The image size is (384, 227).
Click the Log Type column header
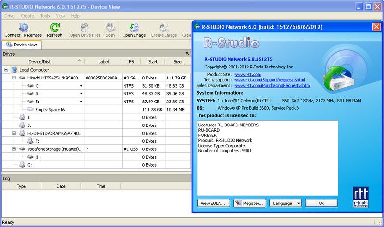[x=22, y=186]
